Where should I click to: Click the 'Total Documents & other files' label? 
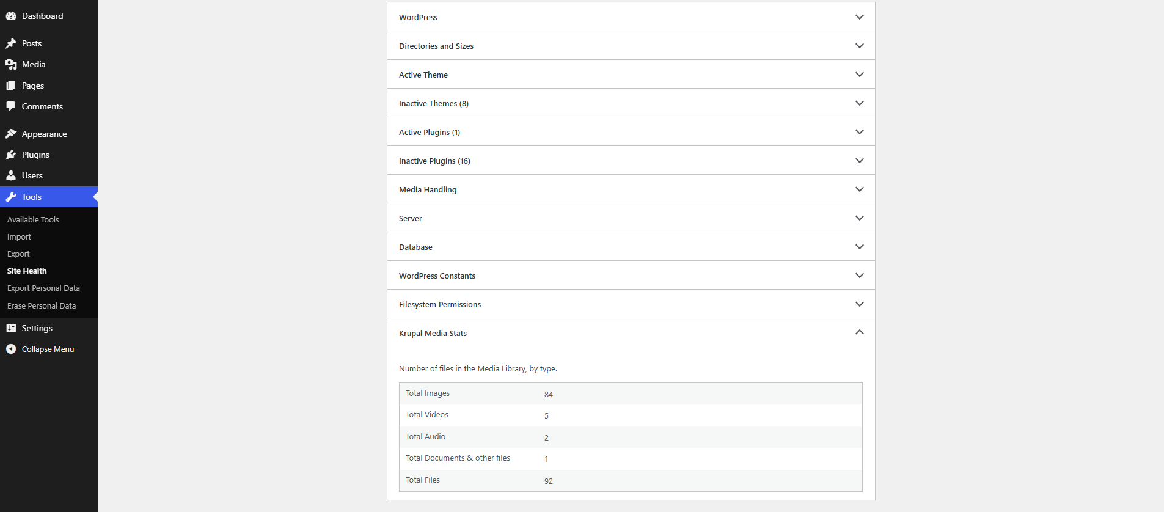[x=458, y=458]
